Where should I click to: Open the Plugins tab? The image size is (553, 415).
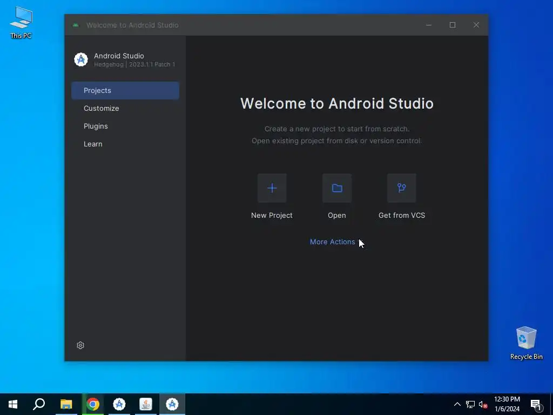pyautogui.click(x=125, y=126)
